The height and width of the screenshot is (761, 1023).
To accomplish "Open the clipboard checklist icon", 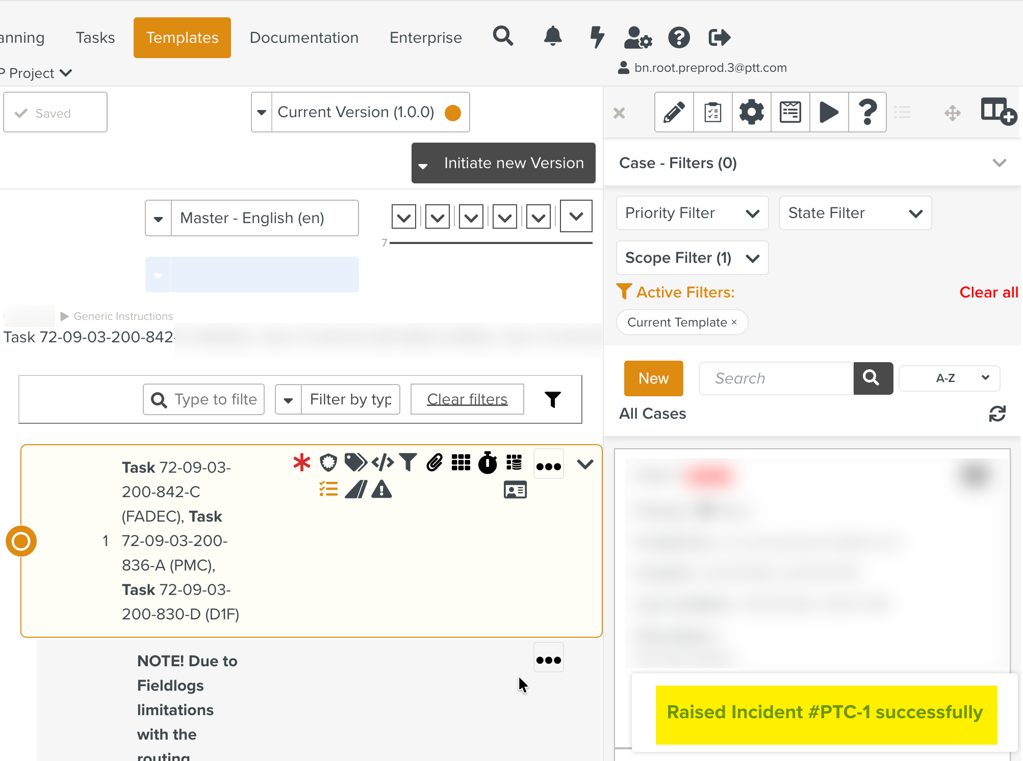I will click(x=712, y=112).
